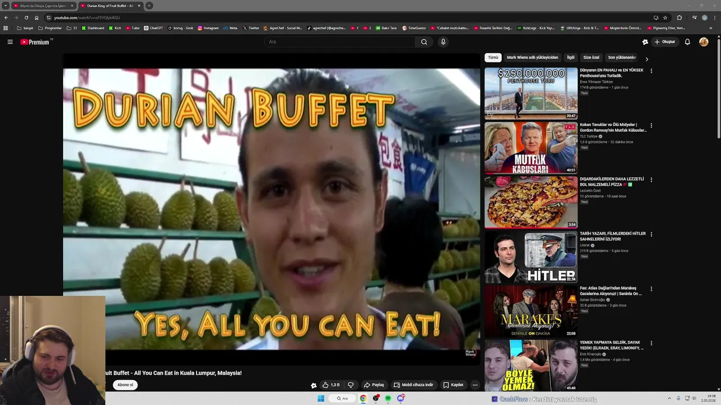
Task: Select the Son yüklenenler filter chip
Action: [622, 57]
